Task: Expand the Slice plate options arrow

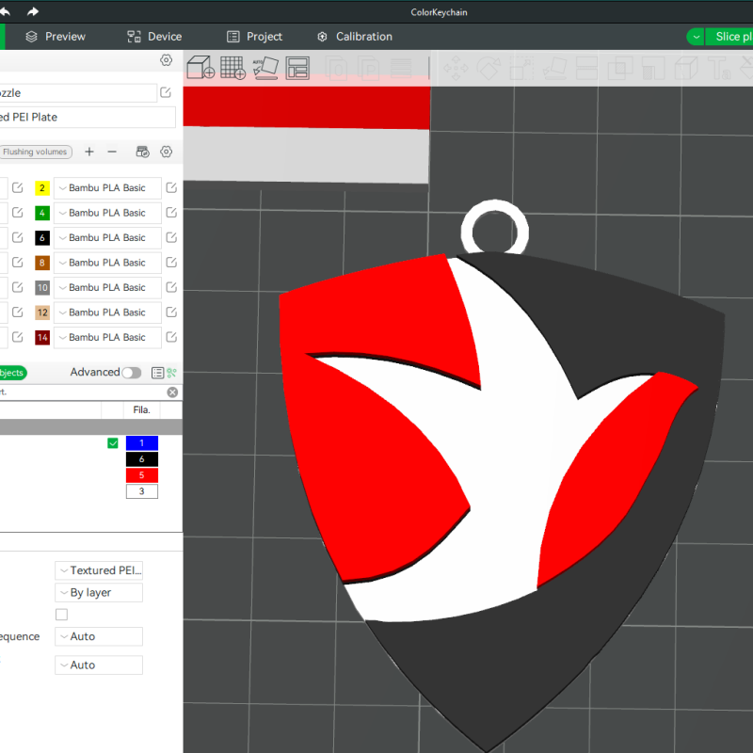Action: click(x=696, y=37)
